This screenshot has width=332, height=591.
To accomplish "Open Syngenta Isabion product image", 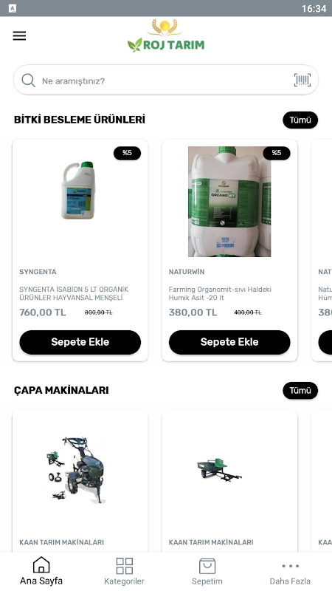I will pos(78,191).
